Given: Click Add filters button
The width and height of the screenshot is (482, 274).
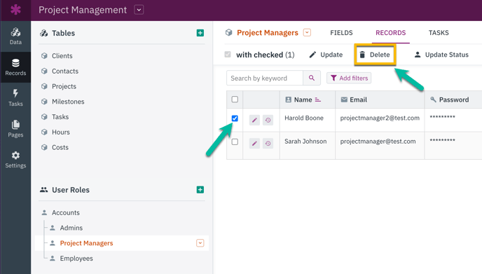Looking at the screenshot, I should [x=349, y=78].
